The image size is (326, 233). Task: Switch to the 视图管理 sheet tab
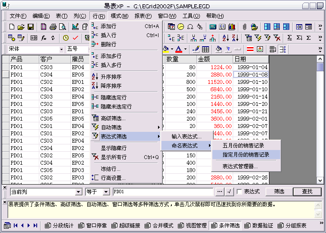coord(192,226)
